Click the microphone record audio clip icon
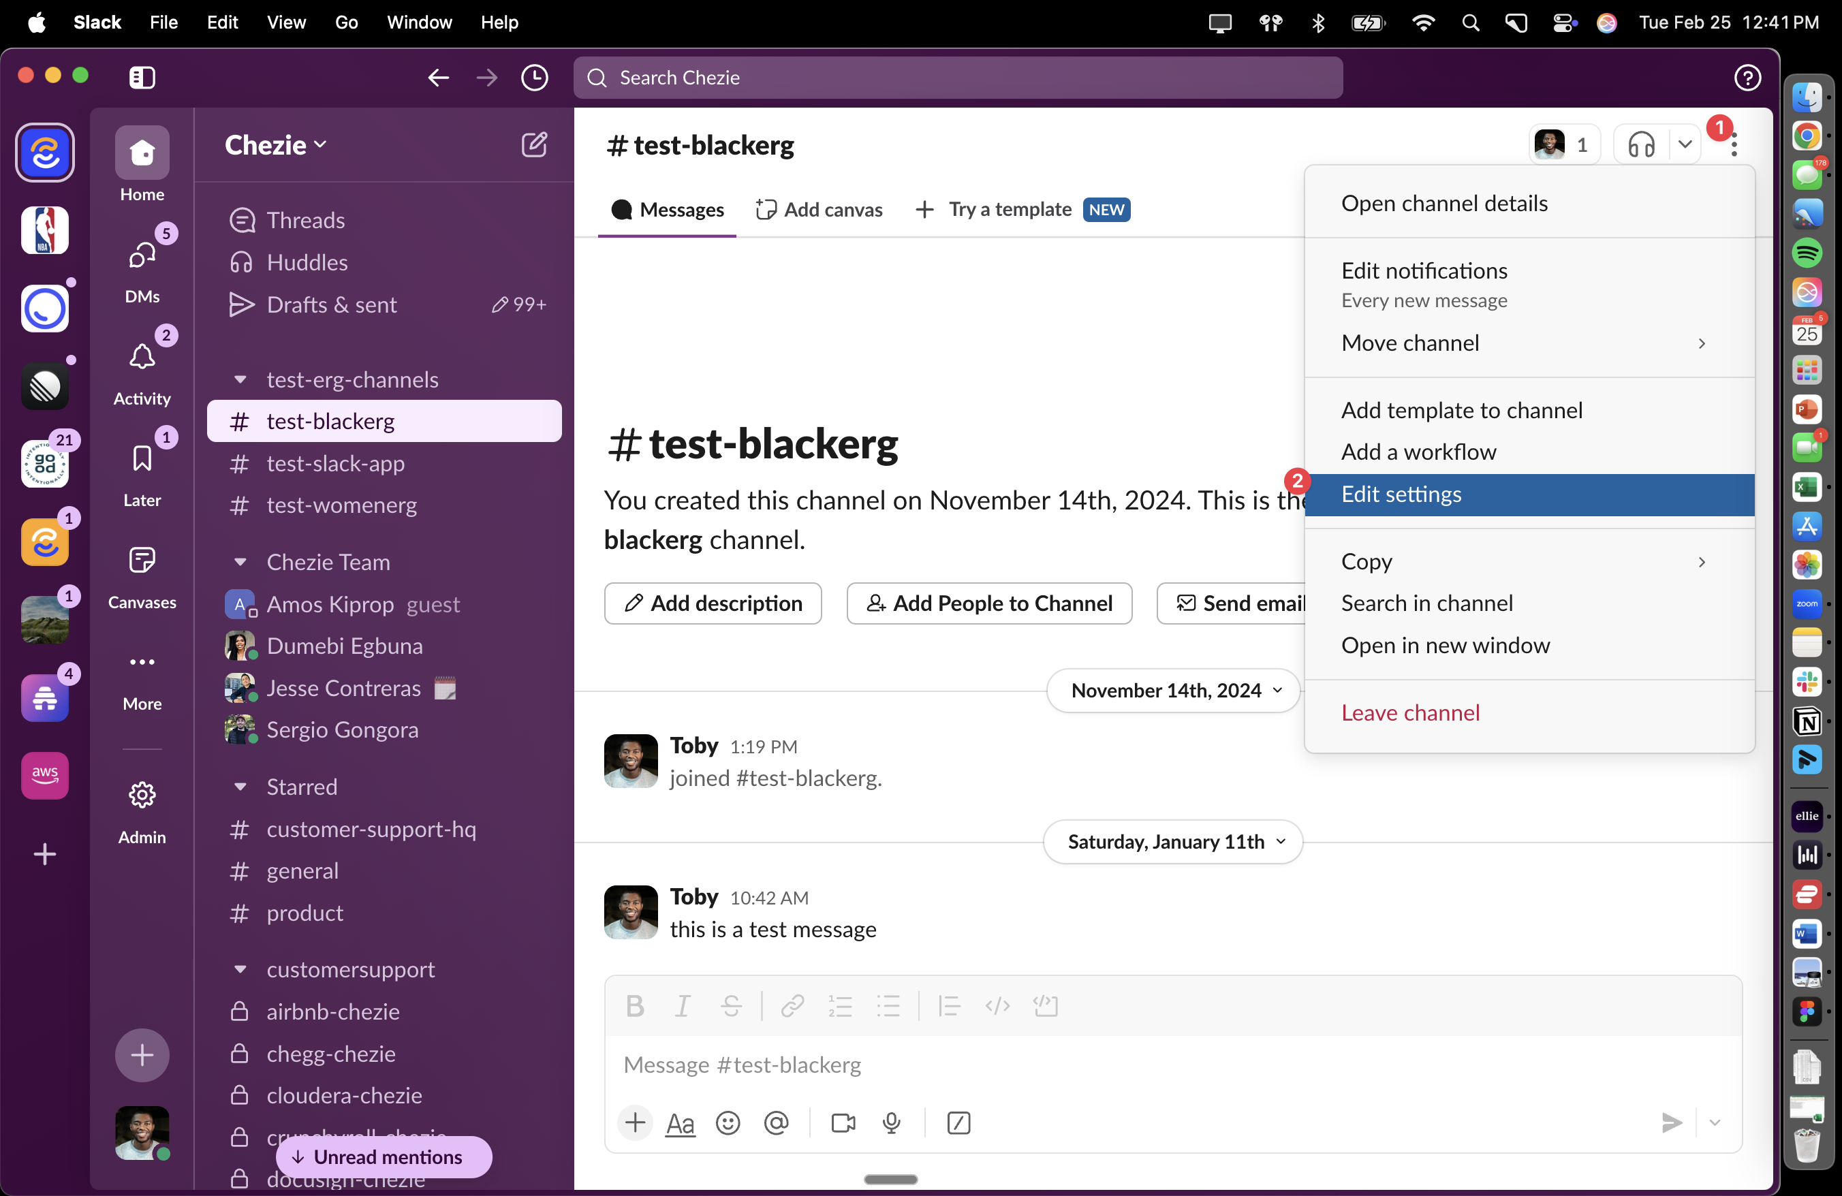Screen dimensions: 1842x1196 (892, 1122)
